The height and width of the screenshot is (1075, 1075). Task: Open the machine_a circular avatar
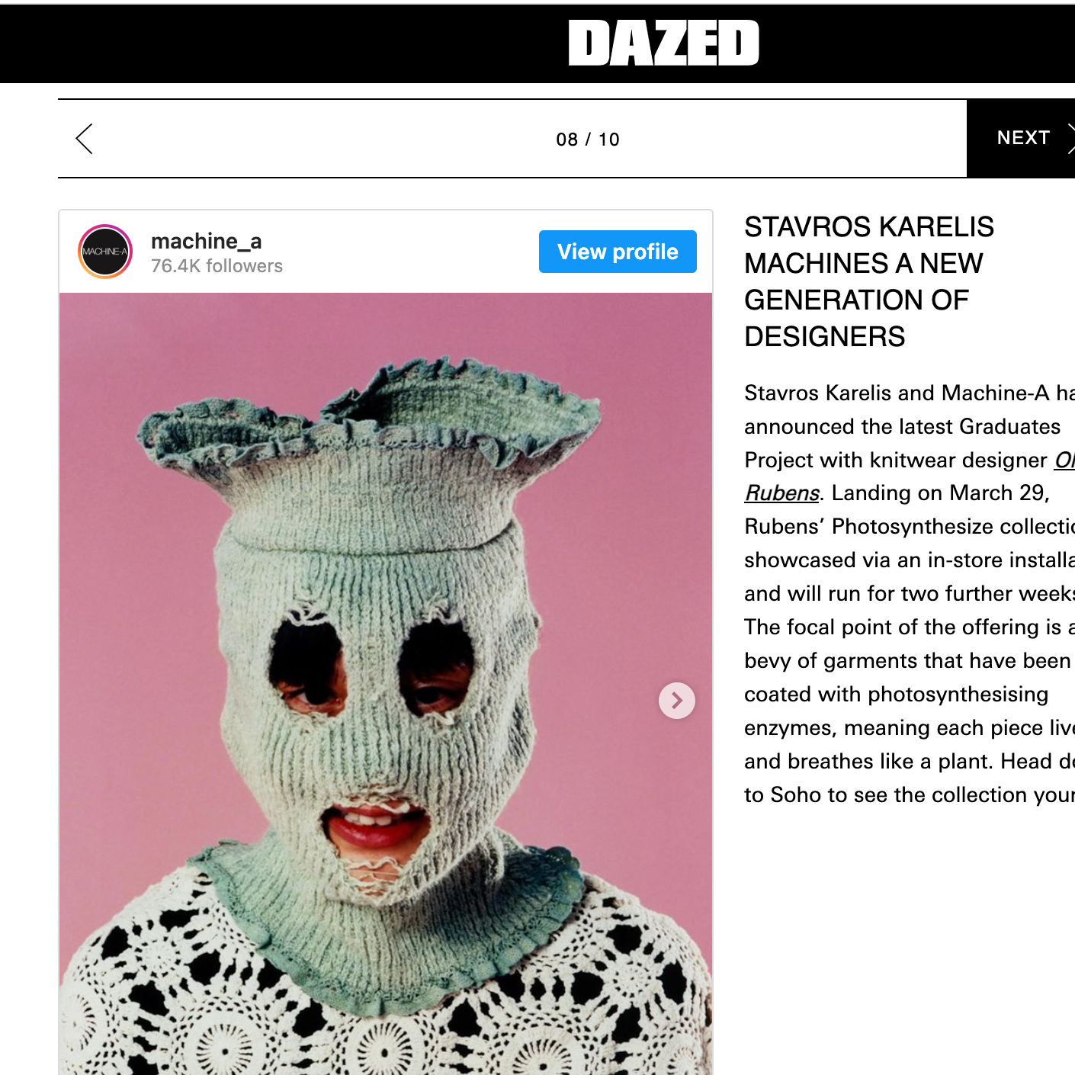[x=105, y=252]
